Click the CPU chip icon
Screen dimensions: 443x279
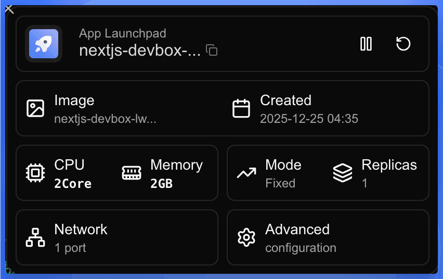[x=35, y=173]
